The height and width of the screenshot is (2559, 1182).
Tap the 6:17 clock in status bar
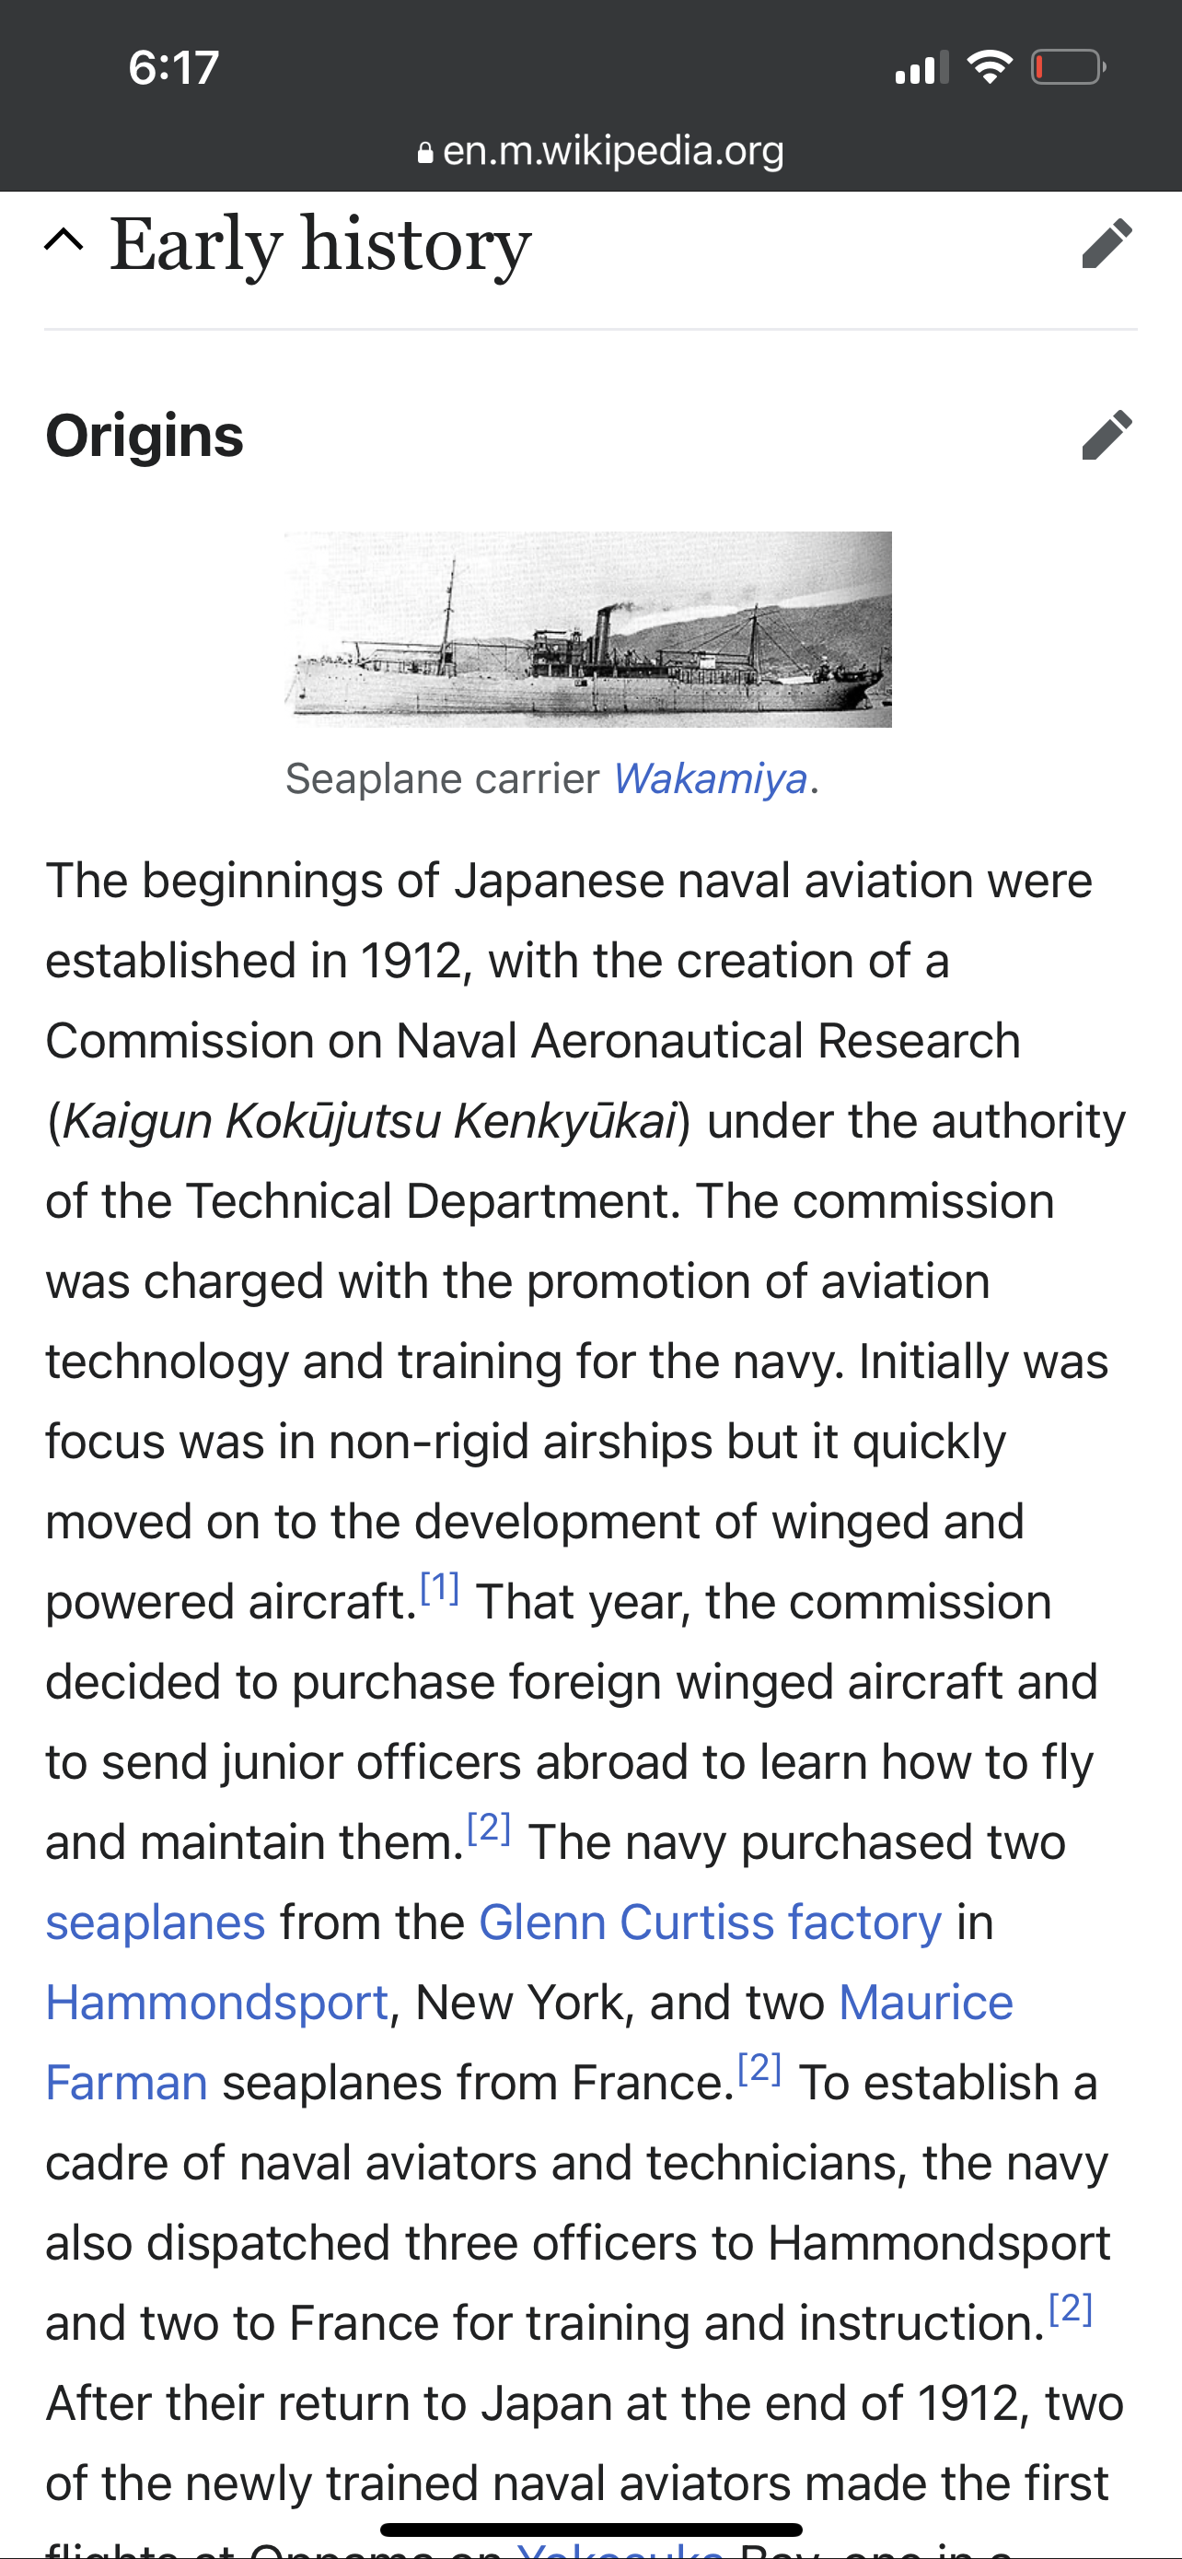click(174, 67)
